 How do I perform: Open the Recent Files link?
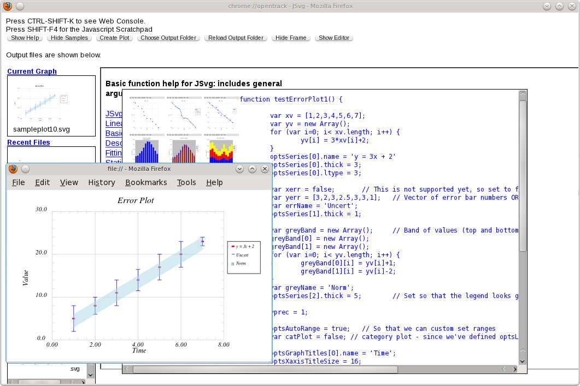point(28,142)
